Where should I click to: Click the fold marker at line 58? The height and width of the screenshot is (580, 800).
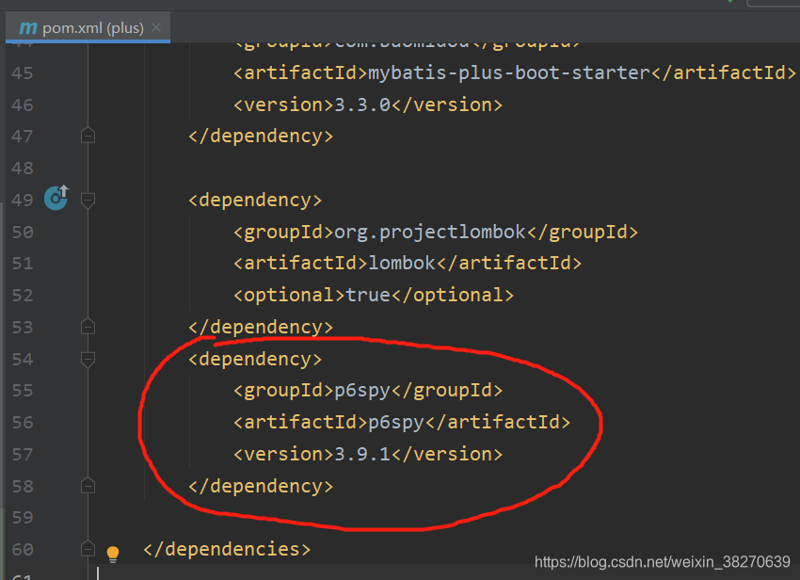(x=88, y=486)
